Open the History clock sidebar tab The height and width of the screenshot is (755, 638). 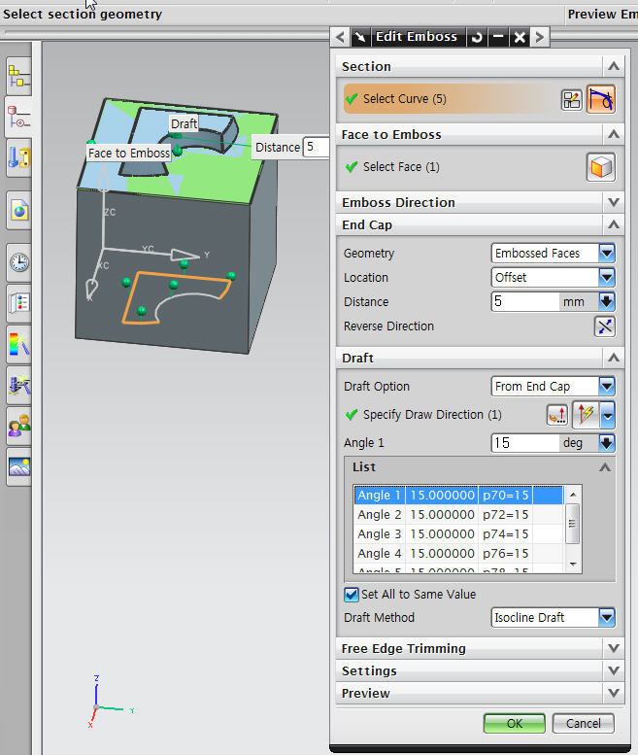19,260
